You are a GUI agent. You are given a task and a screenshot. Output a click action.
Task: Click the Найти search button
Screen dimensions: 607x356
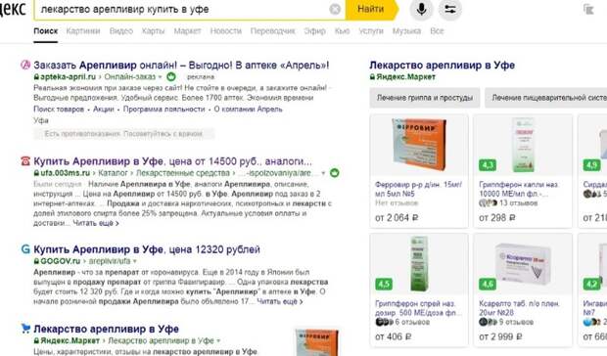371,9
